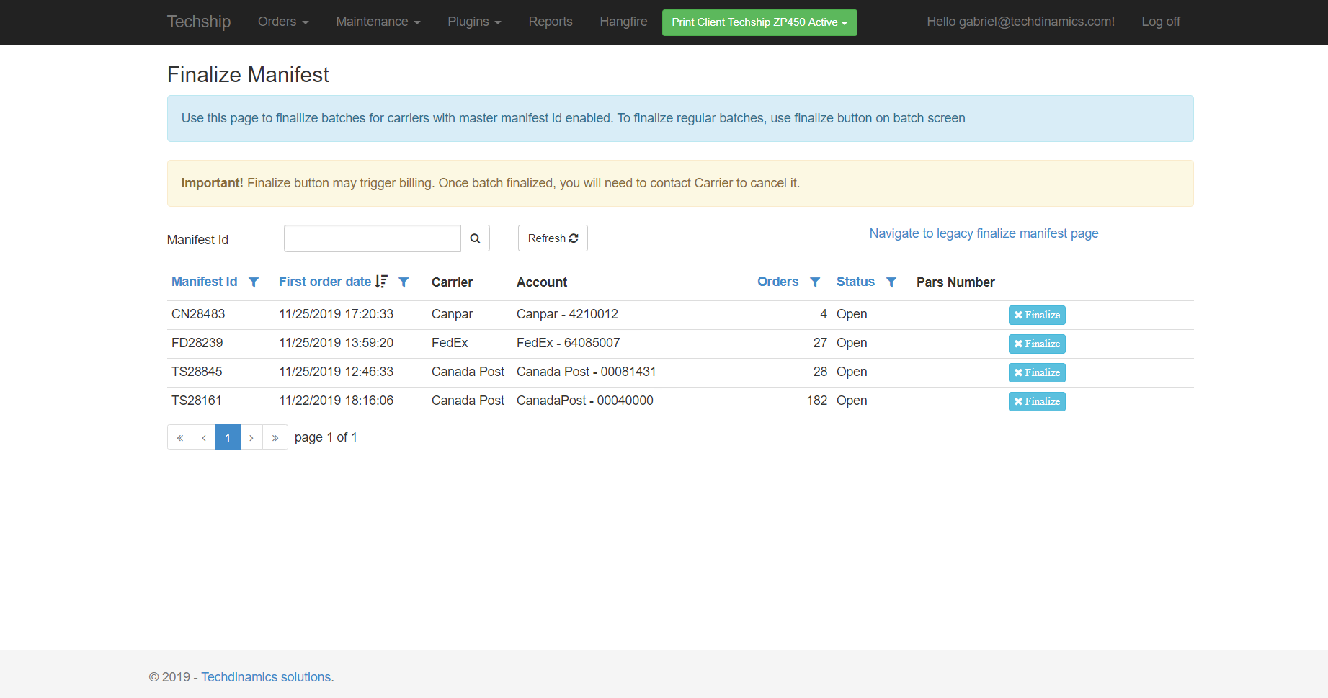Viewport: 1328px width, 698px height.
Task: Open the Print Client Techship ZP450 Active dropdown
Action: (759, 22)
